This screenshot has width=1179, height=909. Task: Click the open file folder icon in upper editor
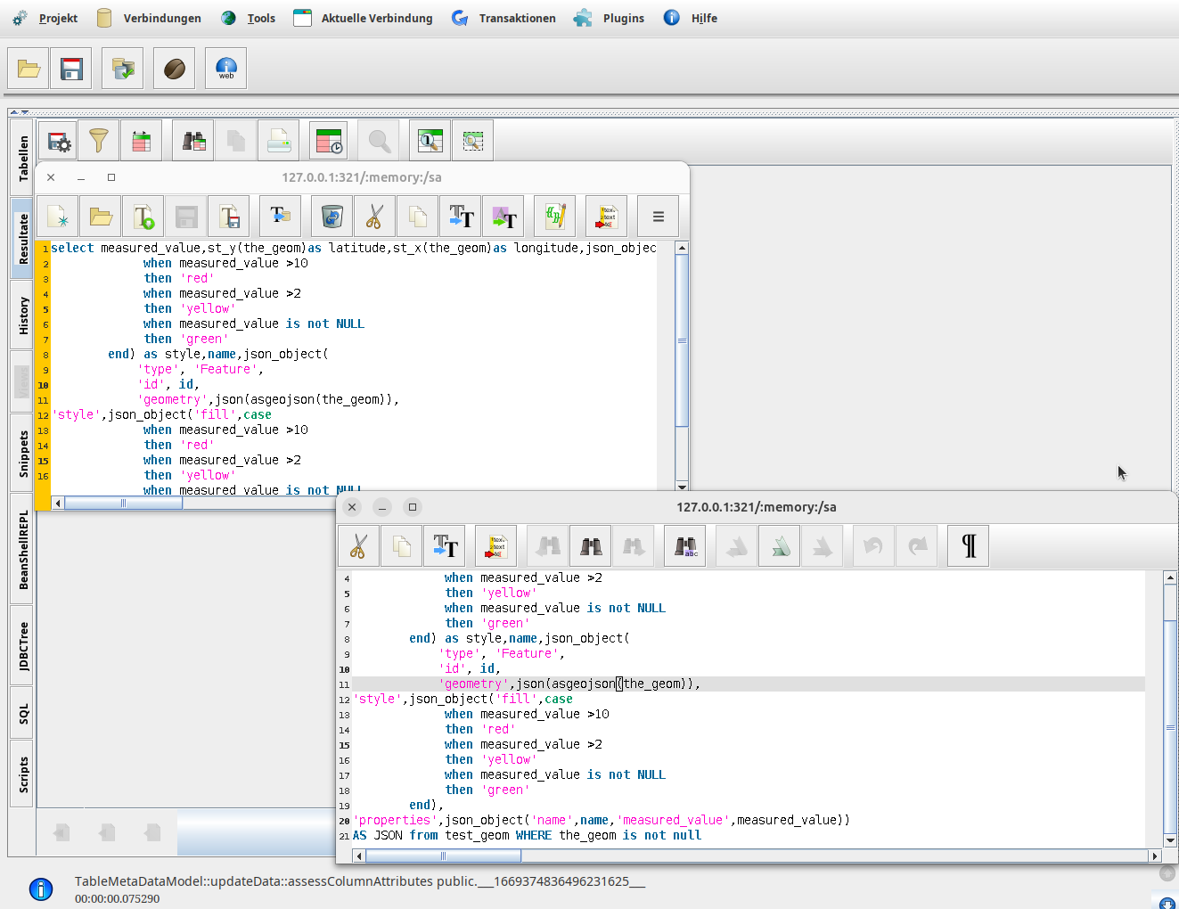pos(100,217)
